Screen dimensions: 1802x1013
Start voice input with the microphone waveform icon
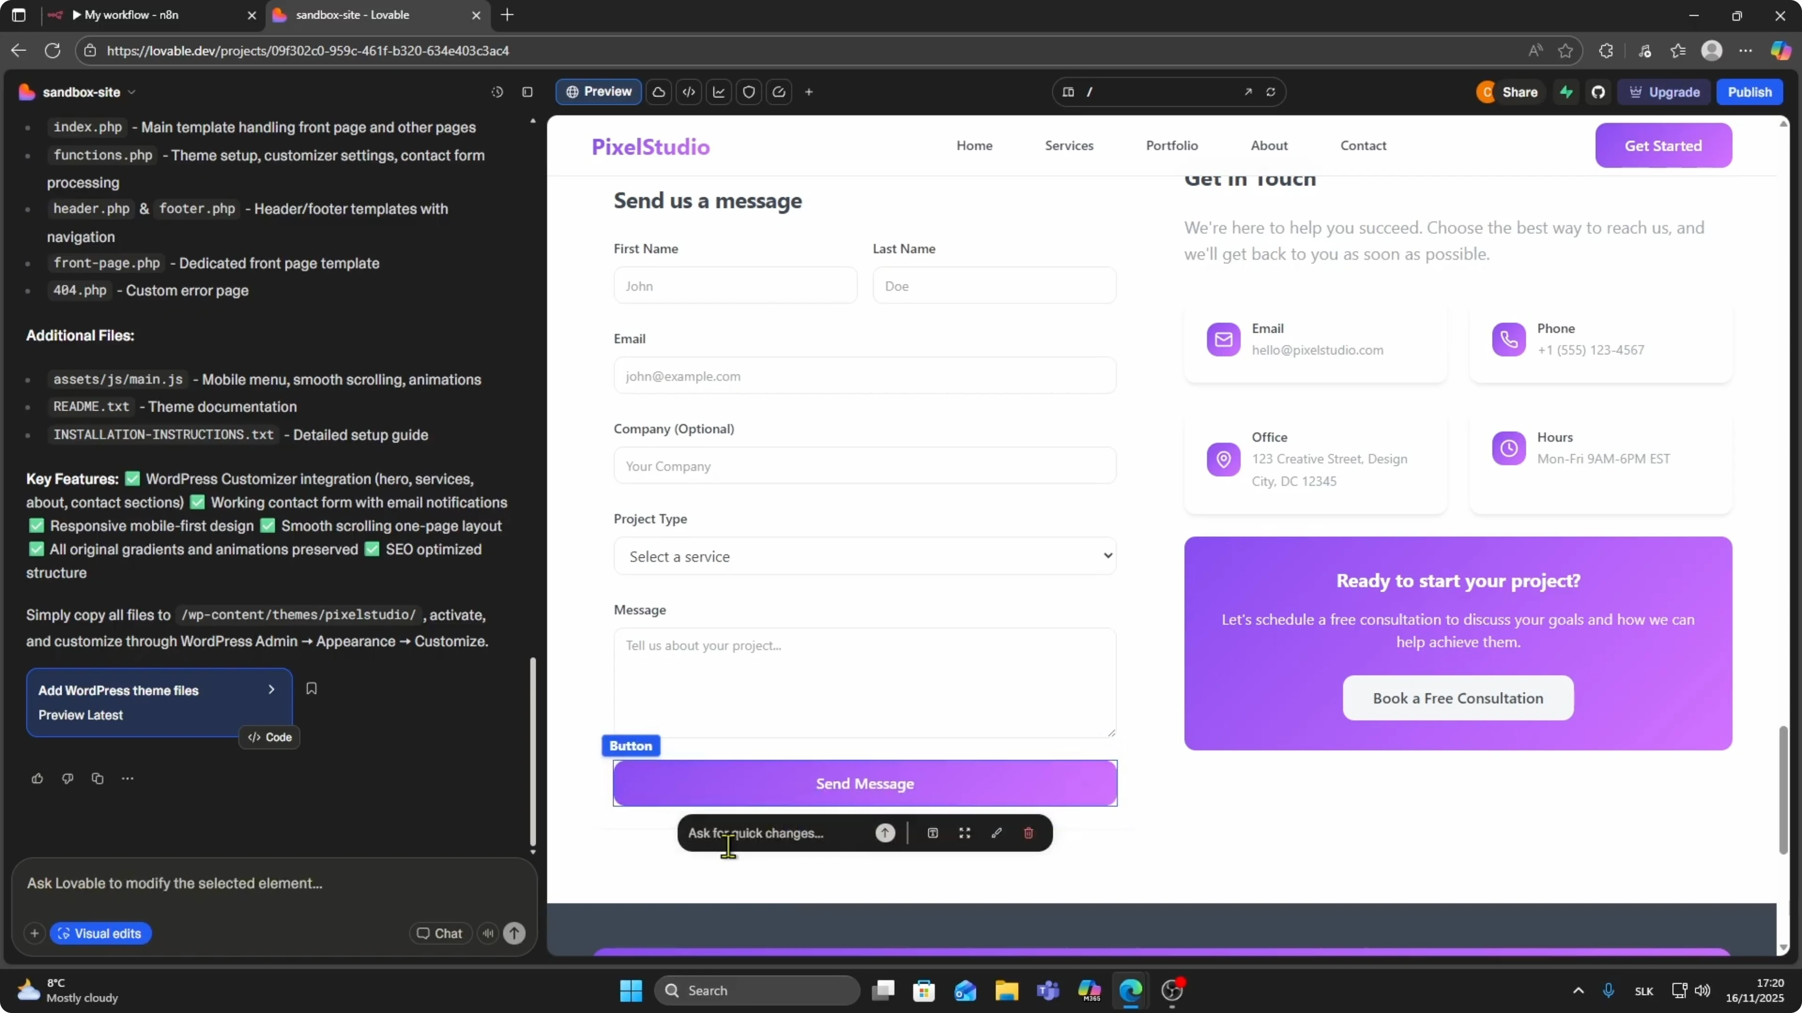click(488, 933)
